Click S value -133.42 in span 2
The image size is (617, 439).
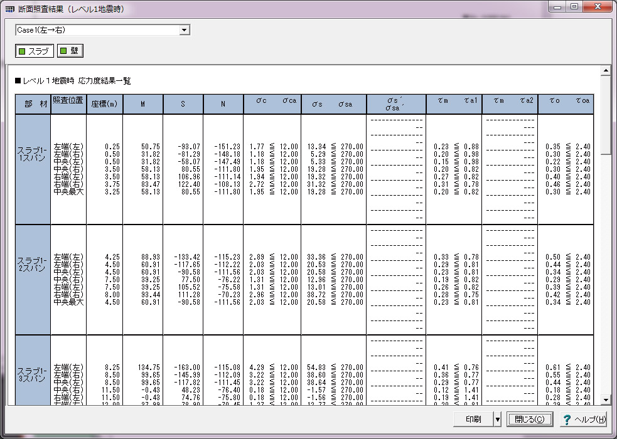pos(187,257)
